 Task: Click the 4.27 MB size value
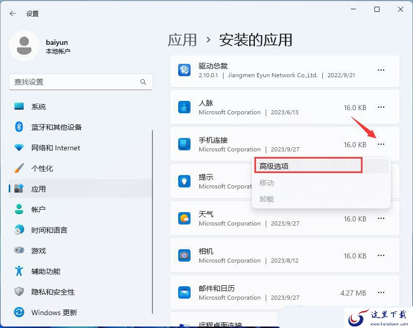coord(353,293)
